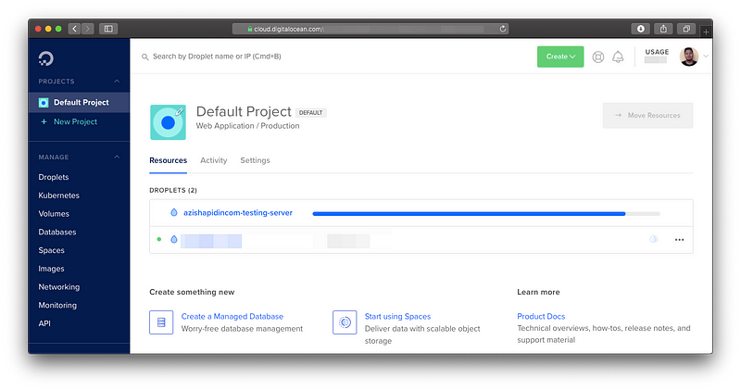Toggle Safari's sidebar view button

click(108, 29)
